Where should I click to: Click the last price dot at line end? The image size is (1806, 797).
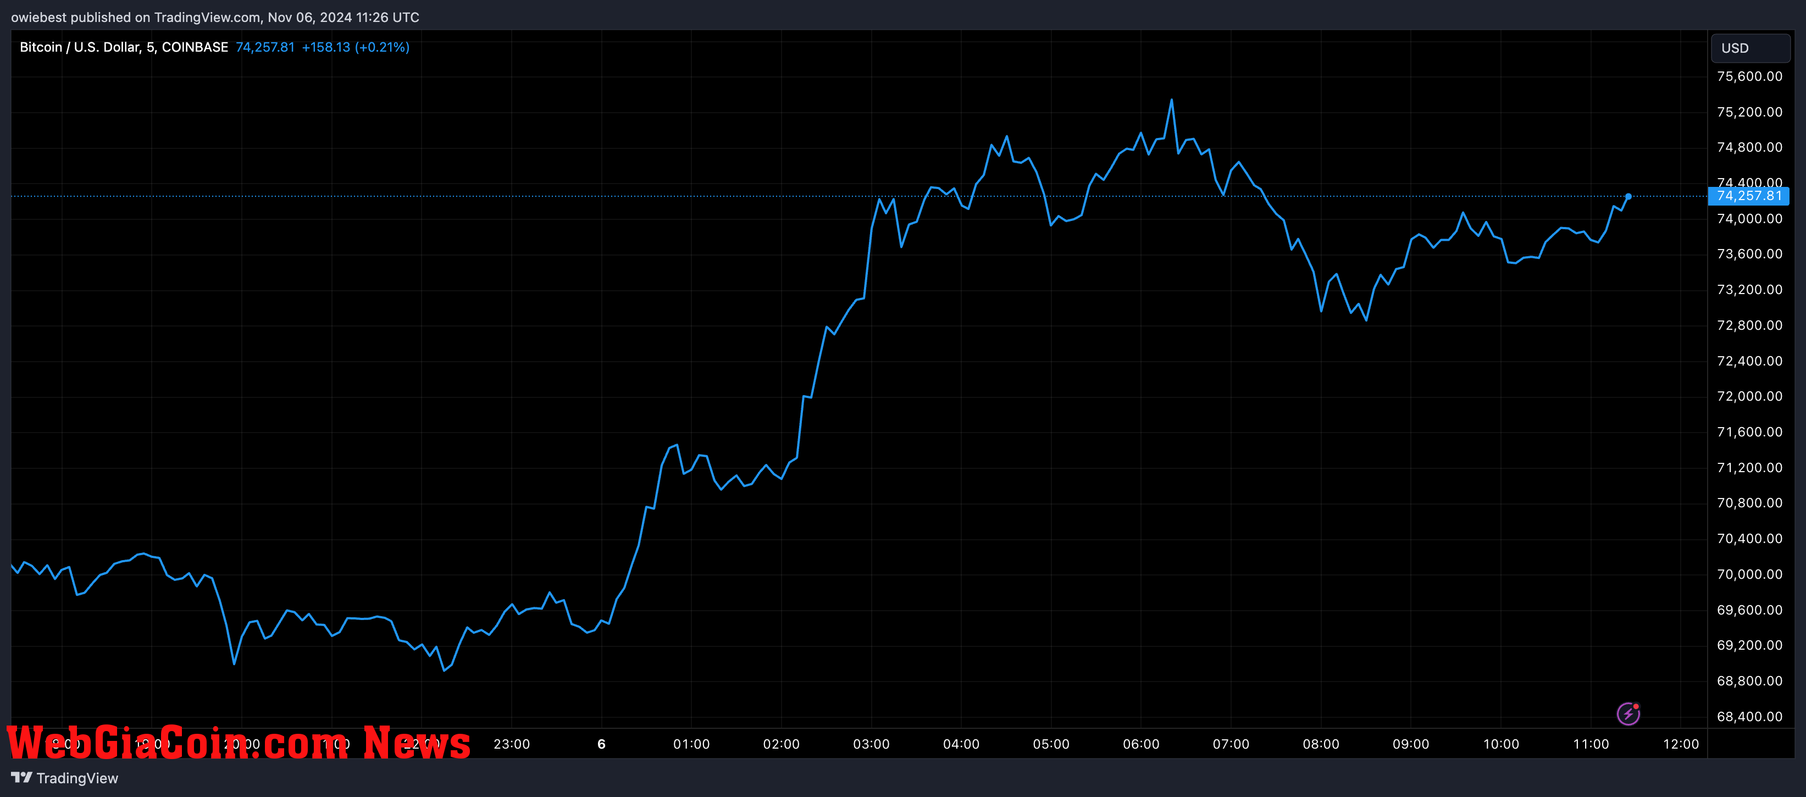pyautogui.click(x=1628, y=197)
